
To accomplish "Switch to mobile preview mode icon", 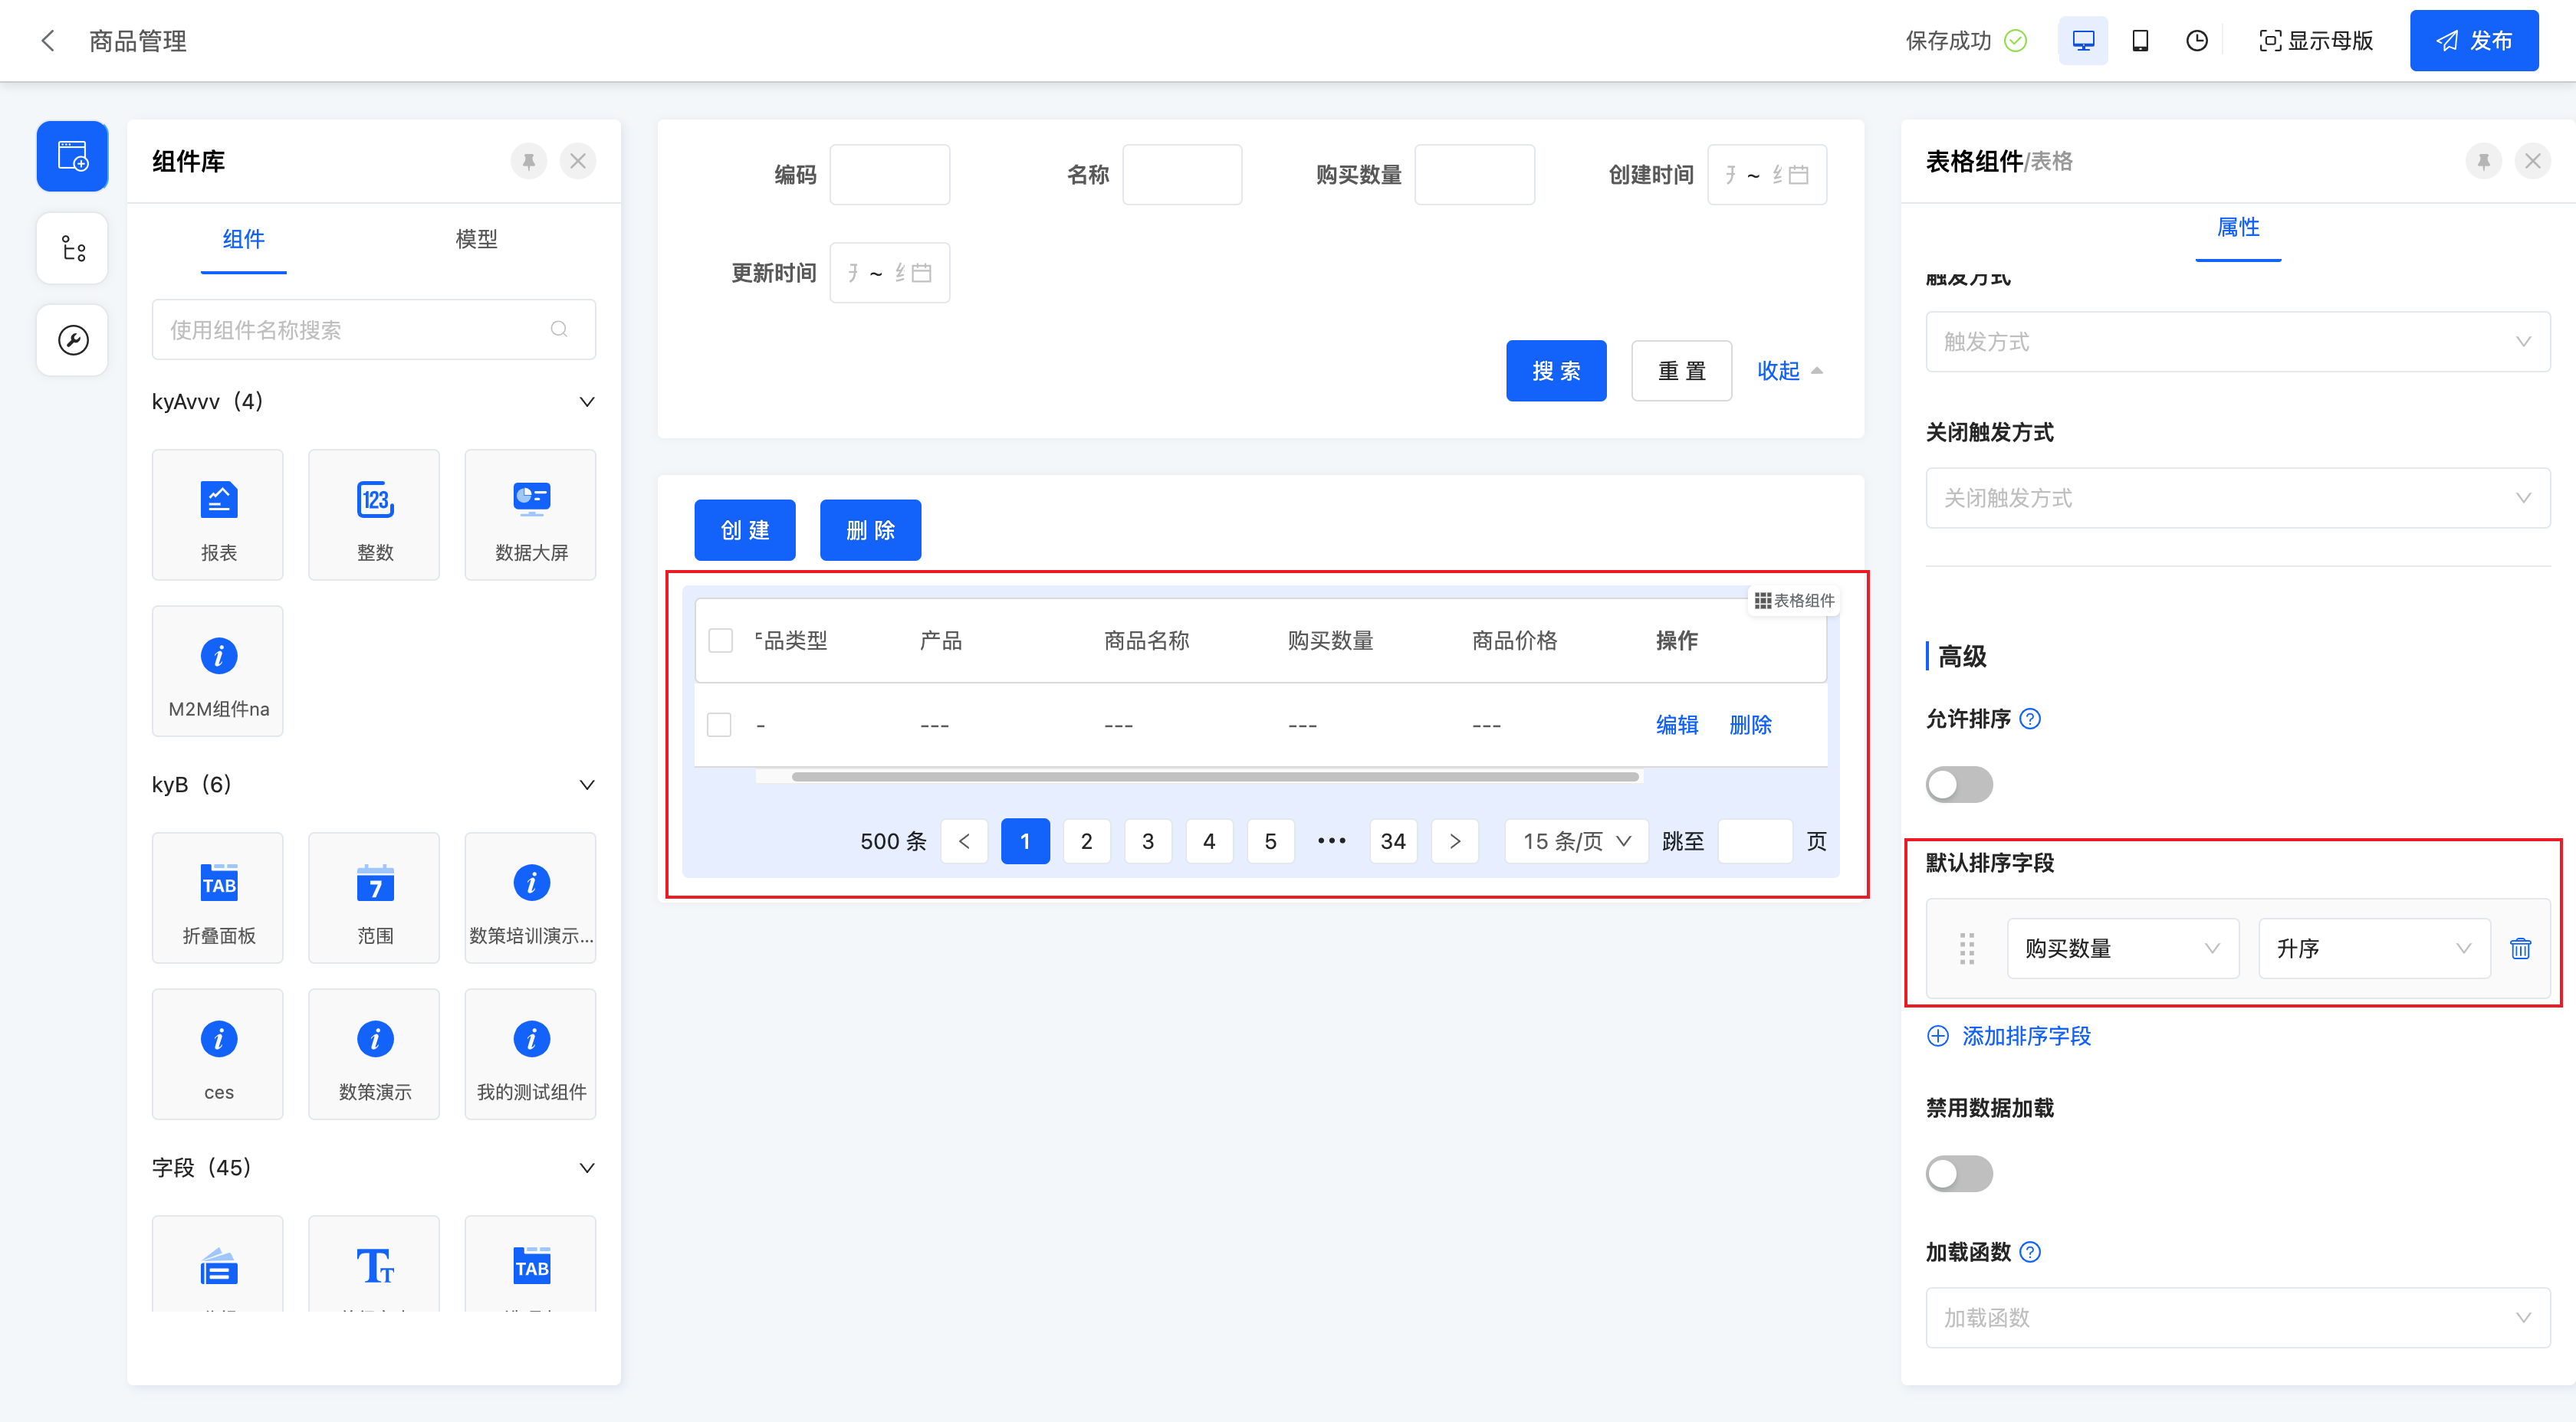I will (2140, 41).
